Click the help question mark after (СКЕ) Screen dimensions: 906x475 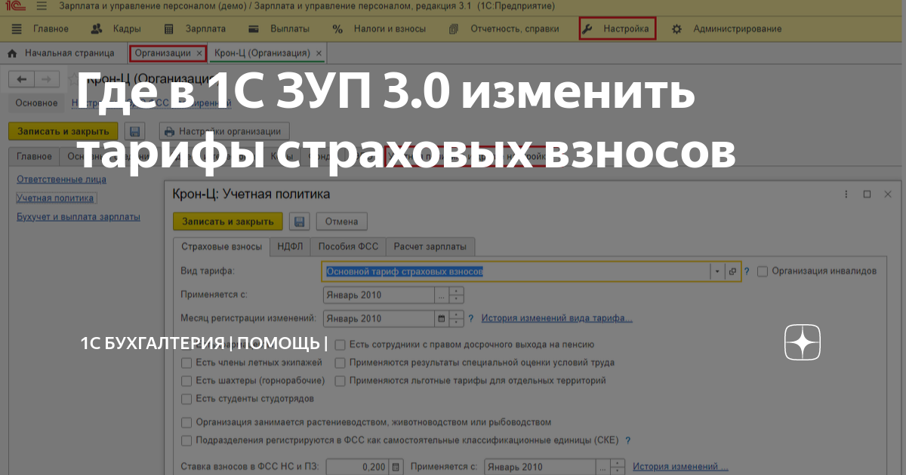[x=628, y=440]
